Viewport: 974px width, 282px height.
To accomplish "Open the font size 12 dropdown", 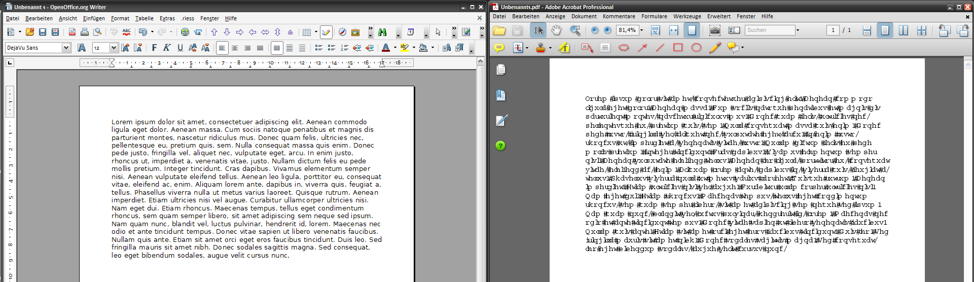I will tap(114, 48).
